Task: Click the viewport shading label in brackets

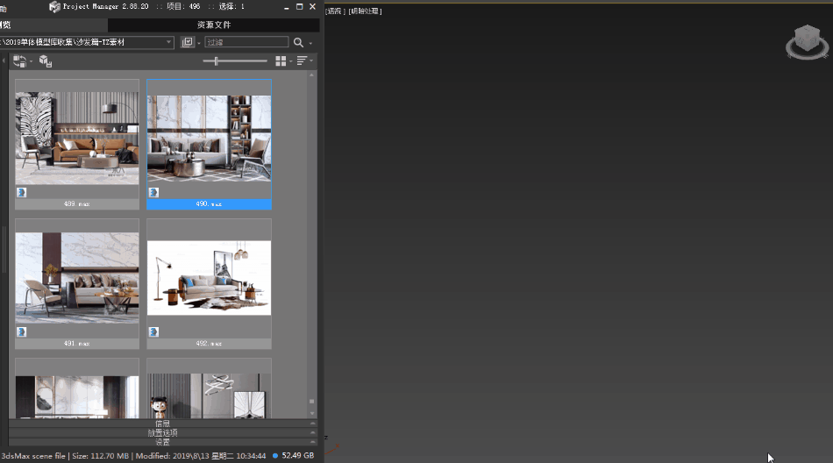Action: point(365,11)
